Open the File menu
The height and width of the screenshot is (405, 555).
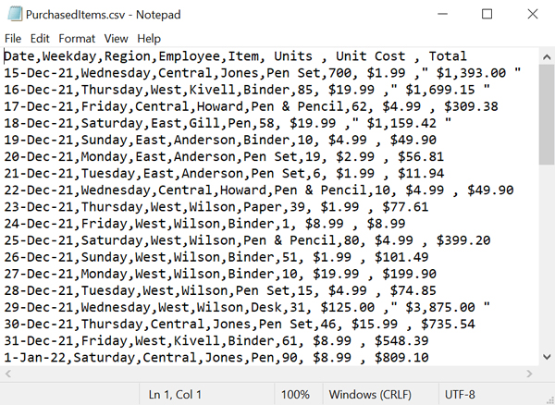(x=13, y=38)
